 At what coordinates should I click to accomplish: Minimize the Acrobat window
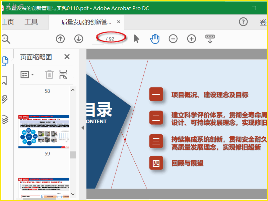click(234, 8)
